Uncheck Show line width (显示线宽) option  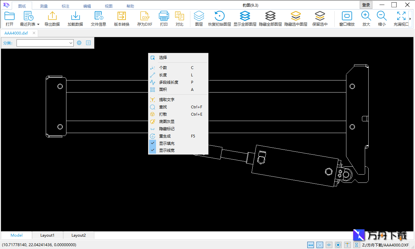click(167, 150)
